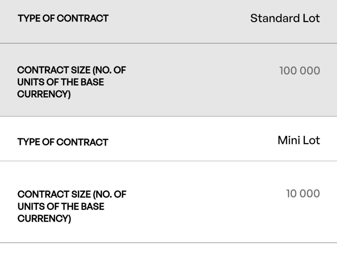The height and width of the screenshot is (263, 337).
Task: Click the "Standard Lot" value text
Action: (x=285, y=18)
